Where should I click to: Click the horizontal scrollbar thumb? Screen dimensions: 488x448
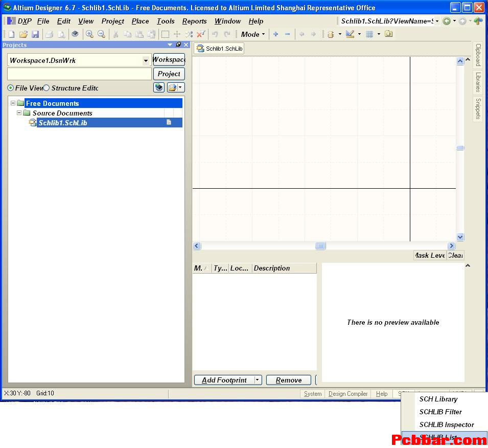[x=320, y=246]
